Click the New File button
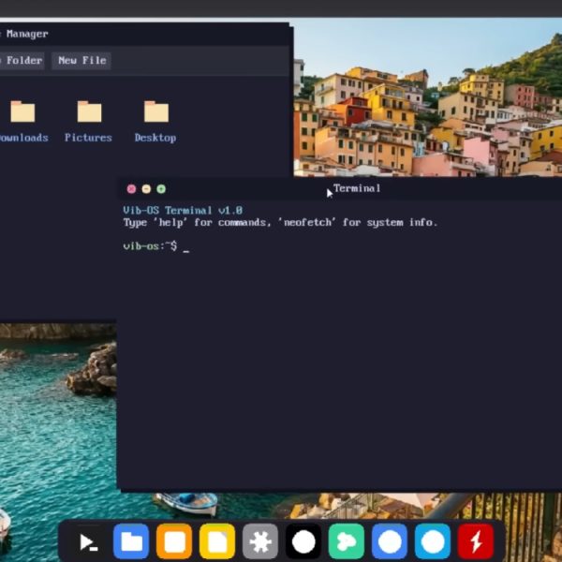The image size is (562, 562). pos(81,60)
